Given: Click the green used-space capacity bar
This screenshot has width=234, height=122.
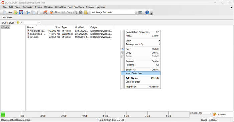Looking at the screenshot, I should (3, 115).
